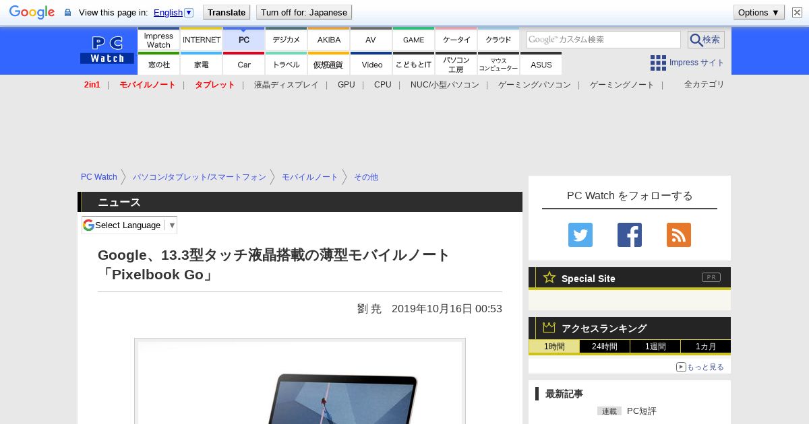Go to PC Watch breadcrumb
The height and width of the screenshot is (424, 809).
coord(99,177)
